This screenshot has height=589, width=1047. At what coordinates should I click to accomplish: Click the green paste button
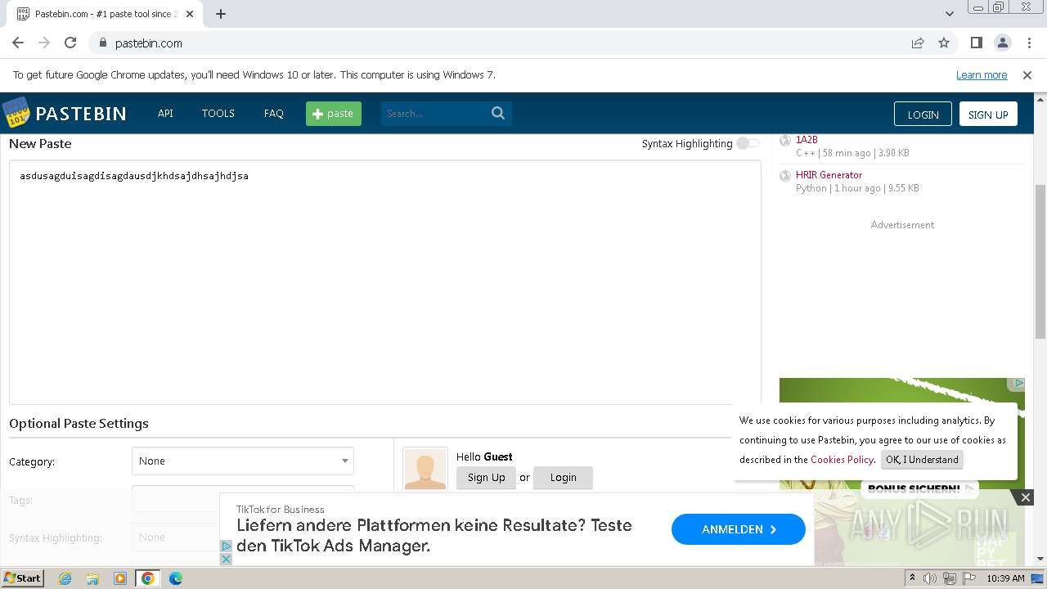click(334, 114)
